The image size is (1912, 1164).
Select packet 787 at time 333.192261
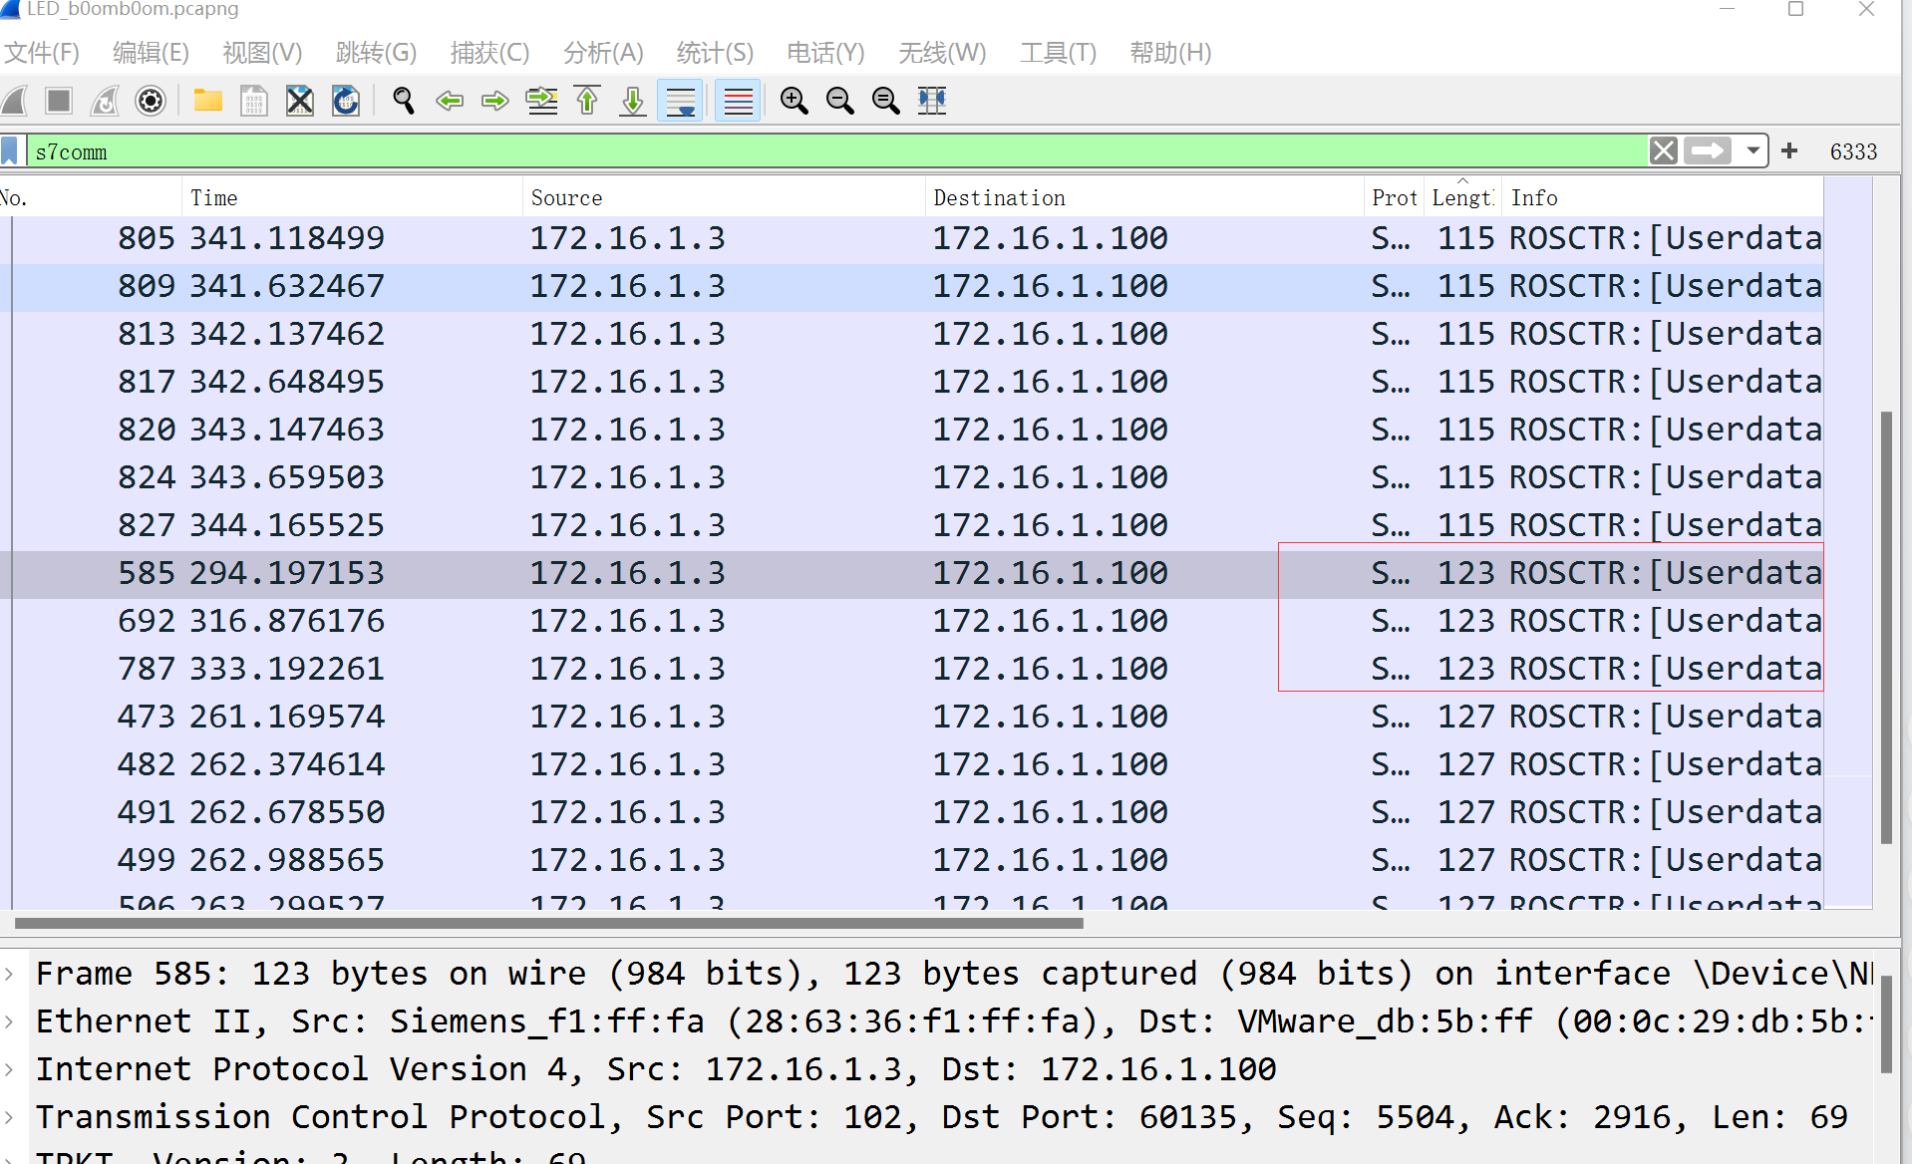click(911, 670)
